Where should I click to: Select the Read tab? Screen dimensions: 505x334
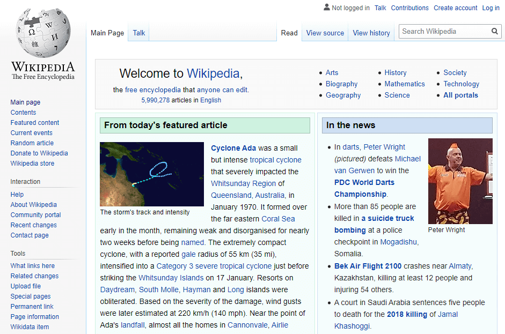(x=289, y=33)
